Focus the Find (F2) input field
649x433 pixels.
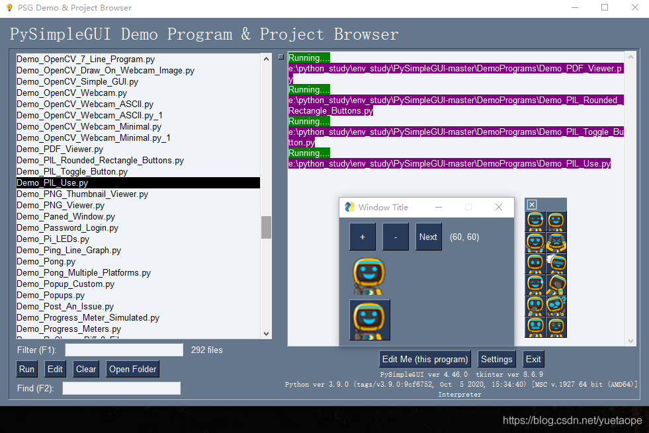tap(121, 388)
